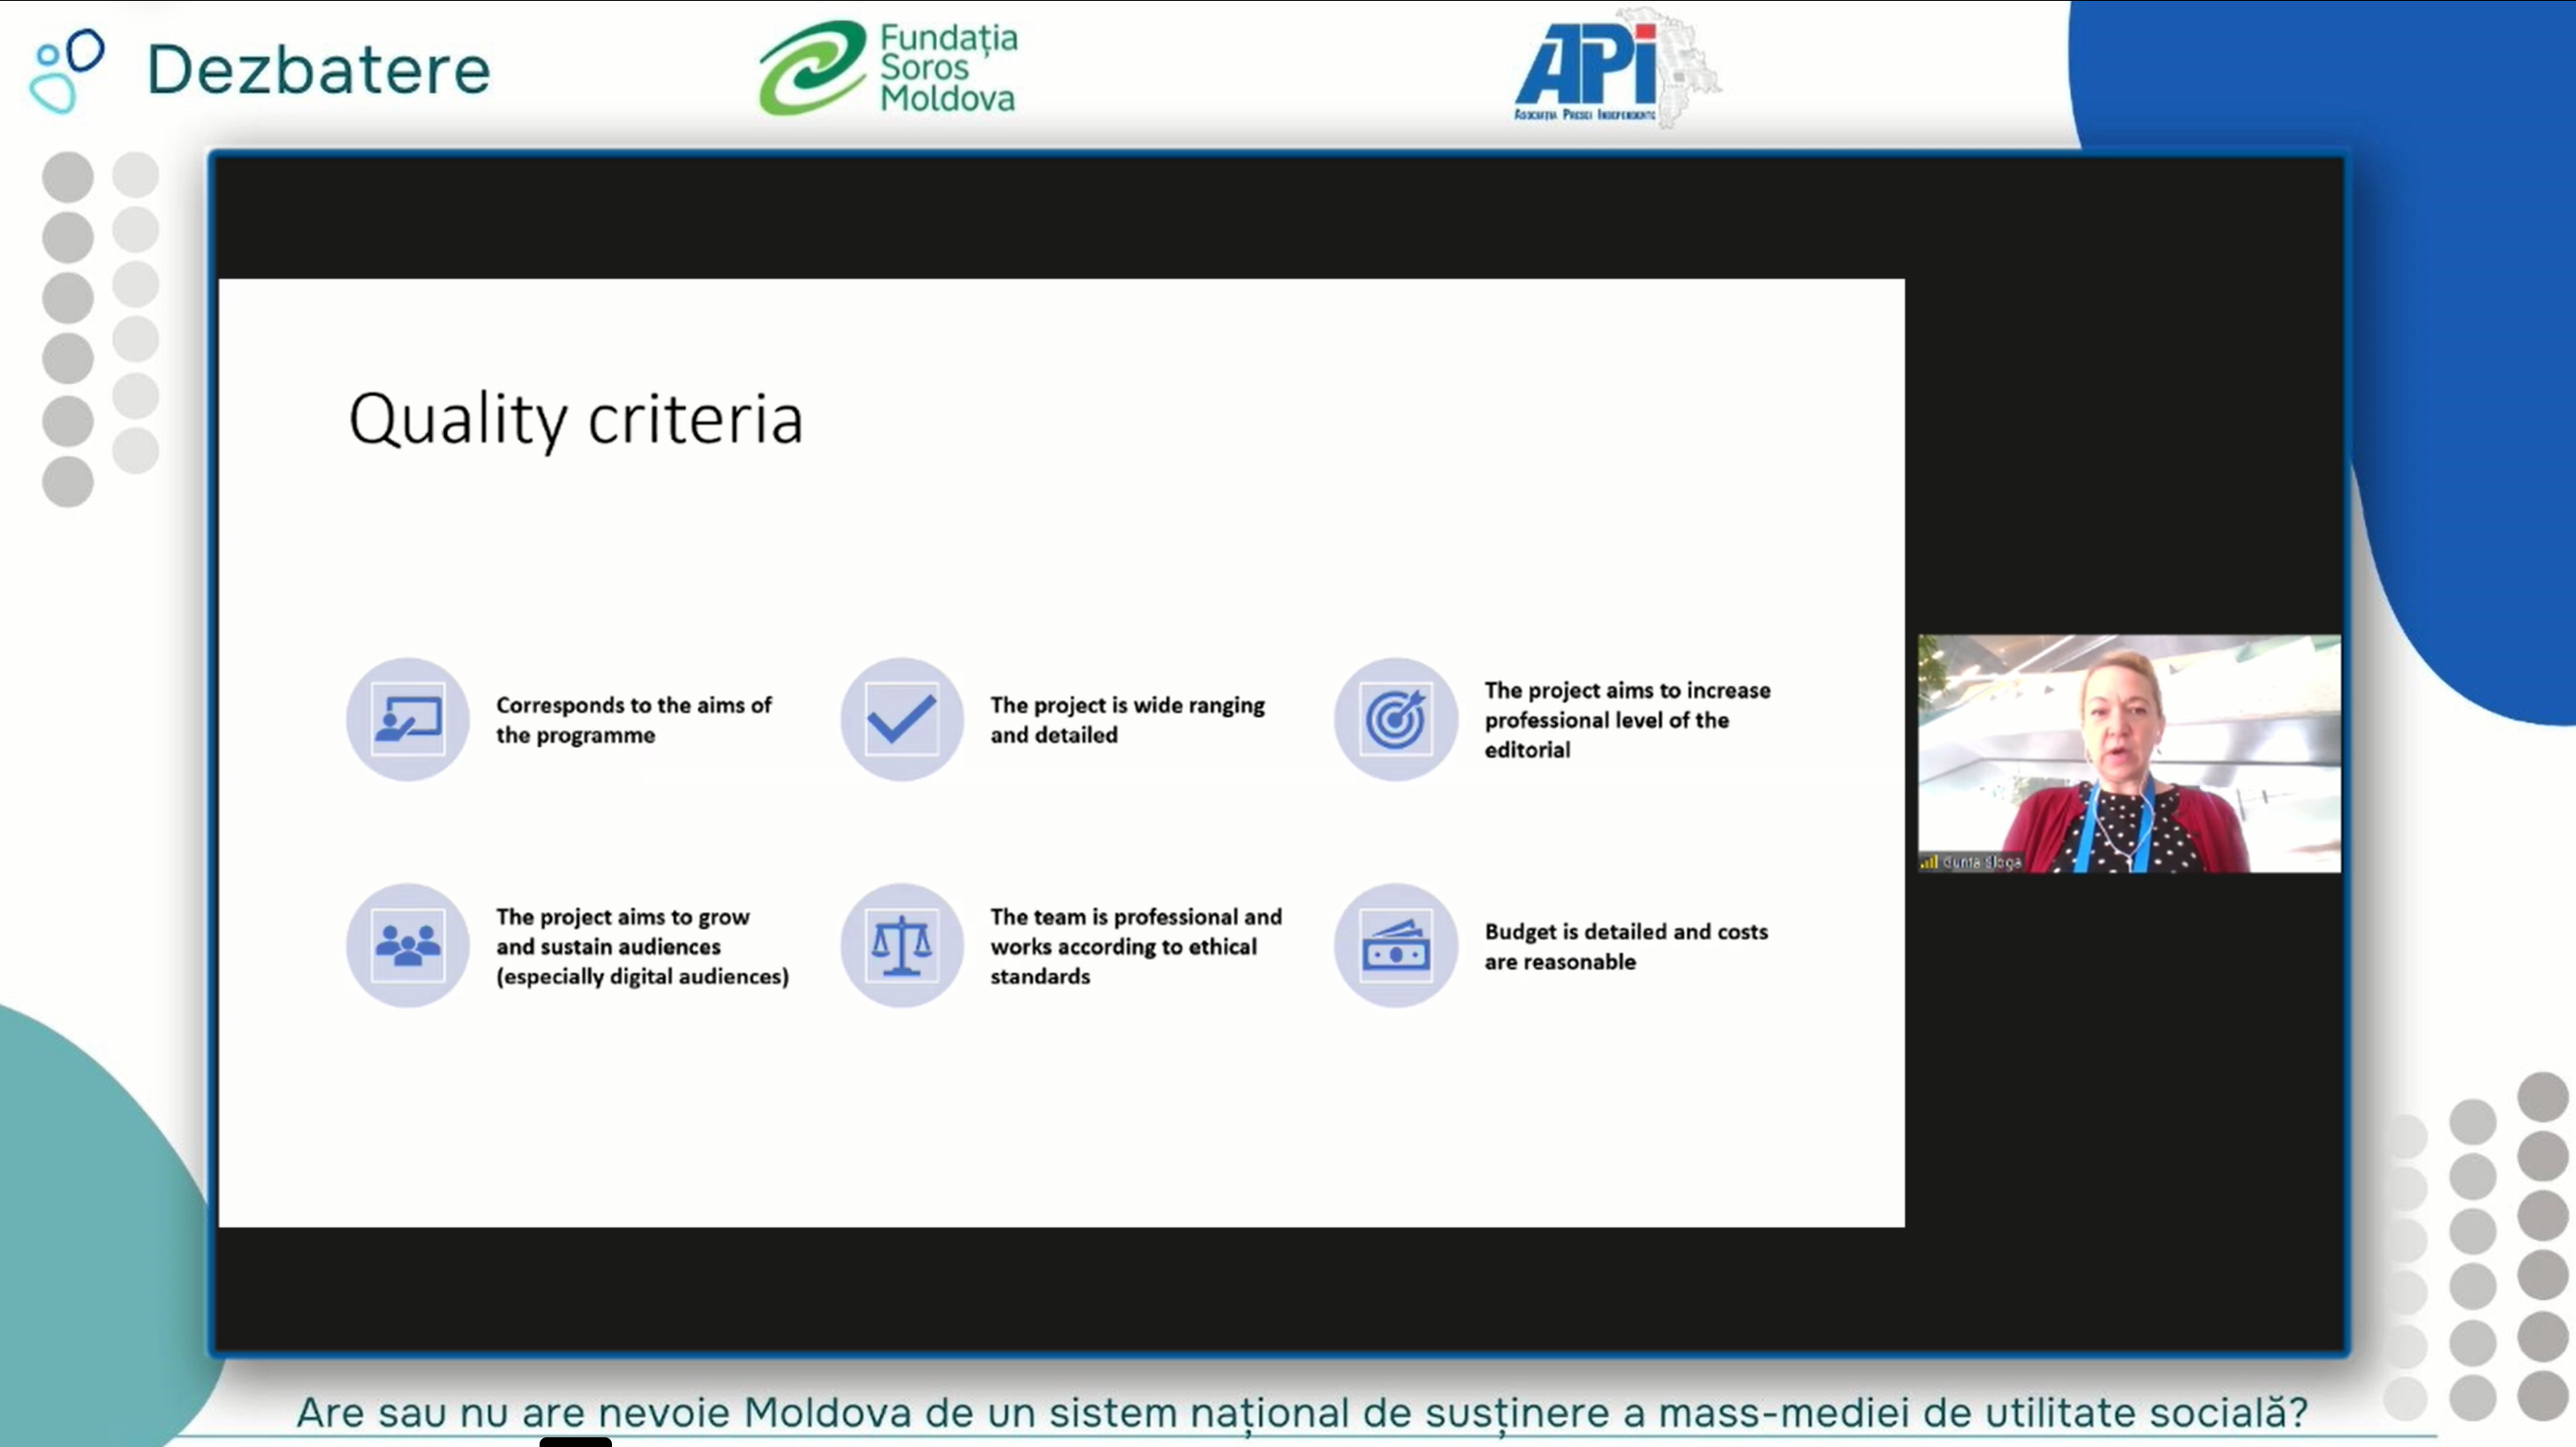Click the money banknote icon

[x=1395, y=945]
